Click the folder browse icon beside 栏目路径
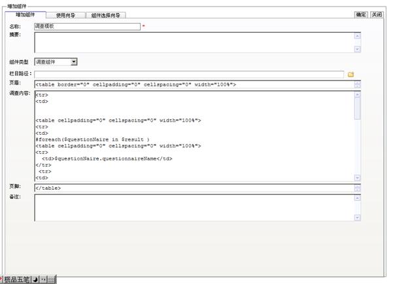 pos(351,75)
